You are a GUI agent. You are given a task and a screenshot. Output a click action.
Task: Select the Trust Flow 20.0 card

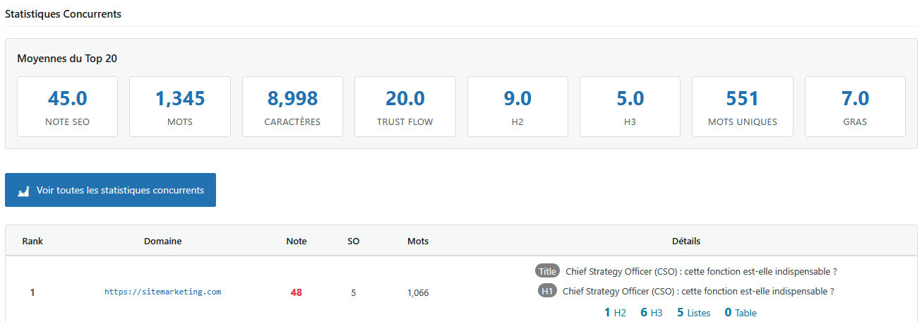(x=405, y=107)
